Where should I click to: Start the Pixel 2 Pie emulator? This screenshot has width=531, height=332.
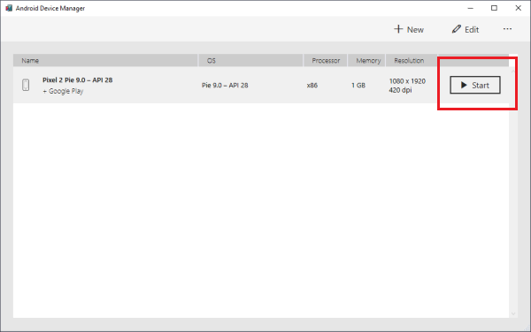point(474,85)
